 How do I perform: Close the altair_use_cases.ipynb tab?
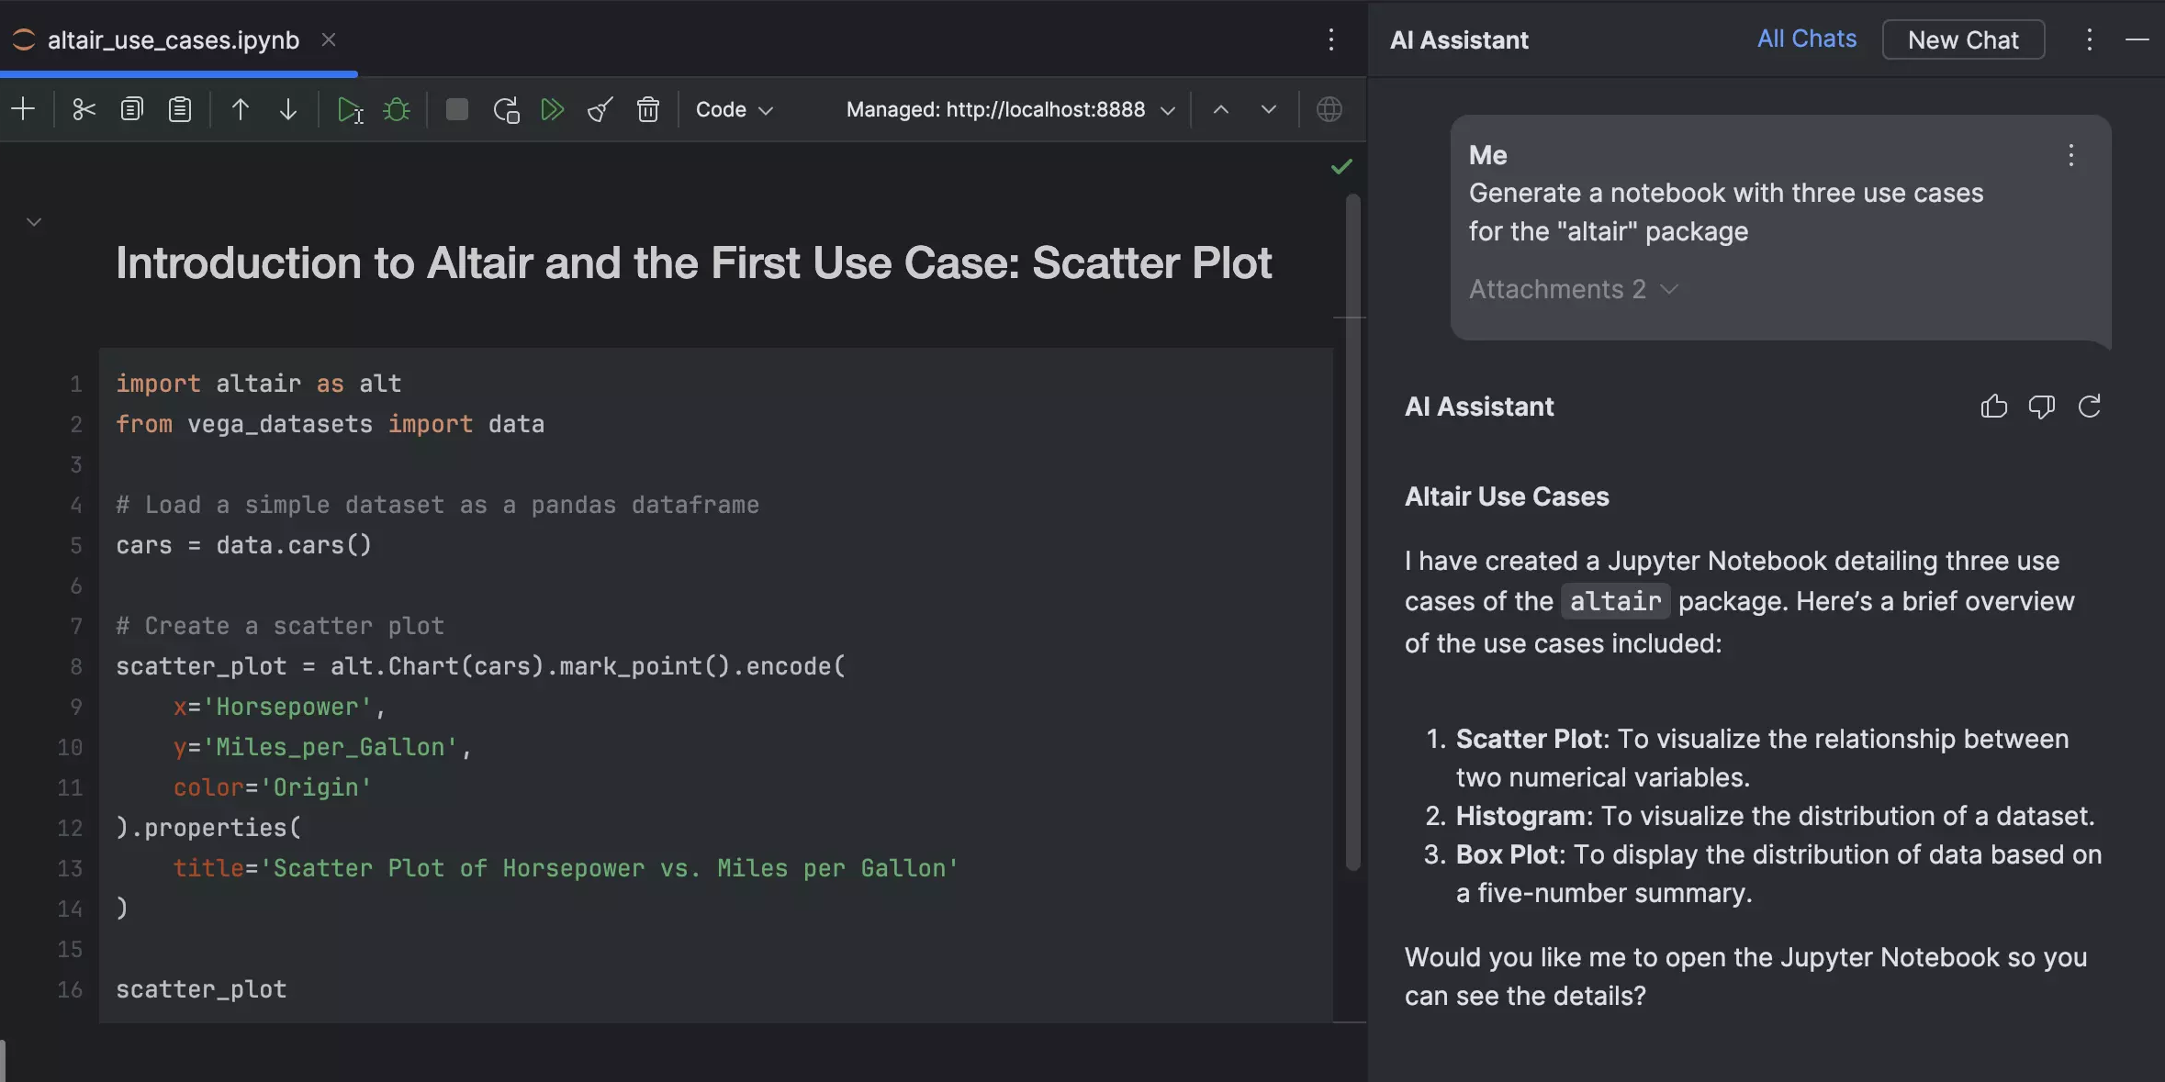[328, 39]
